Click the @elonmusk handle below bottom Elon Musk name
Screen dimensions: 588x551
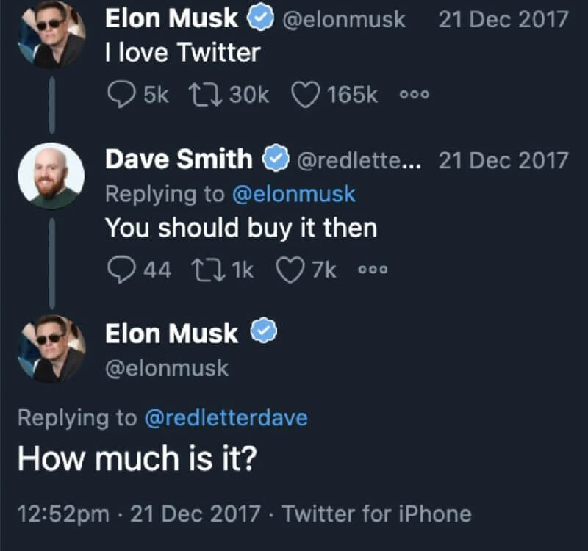[x=167, y=367]
